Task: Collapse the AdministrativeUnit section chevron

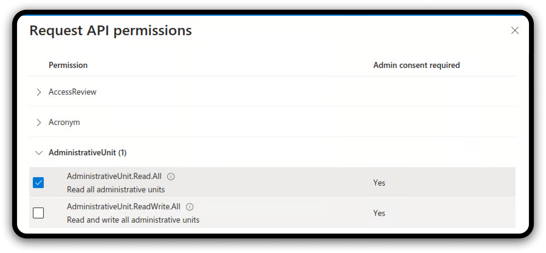Action: click(39, 153)
